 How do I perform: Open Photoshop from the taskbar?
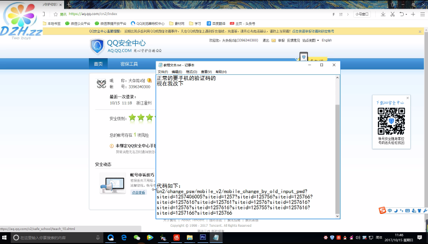tap(203, 238)
